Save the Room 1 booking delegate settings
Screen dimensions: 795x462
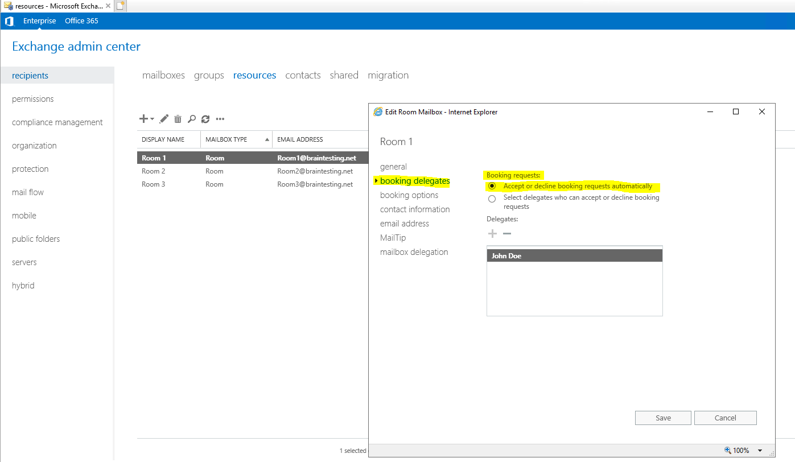click(x=662, y=418)
